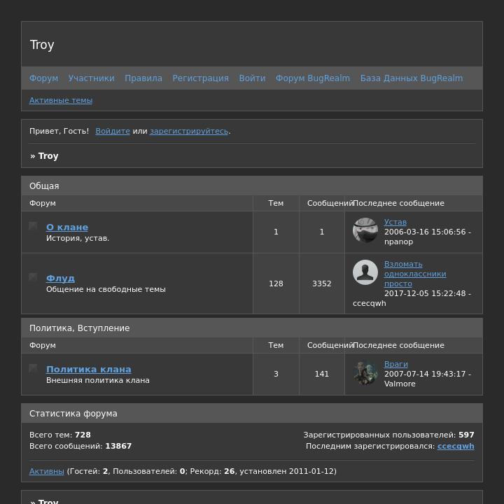504x504 pixels.
Task: Open База Данных BugRealm link
Action: click(x=412, y=78)
